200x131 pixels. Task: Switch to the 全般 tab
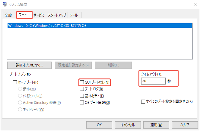click(8, 15)
